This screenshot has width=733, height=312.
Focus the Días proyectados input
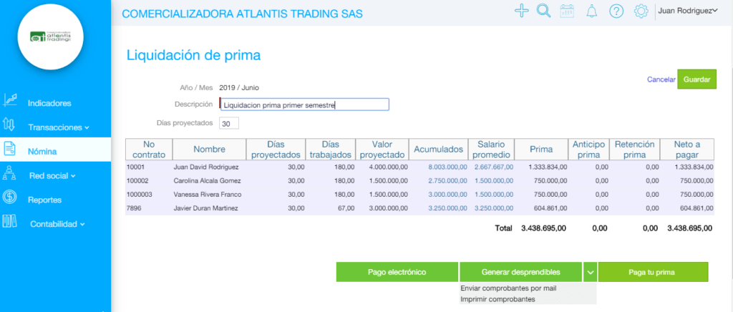tap(229, 123)
